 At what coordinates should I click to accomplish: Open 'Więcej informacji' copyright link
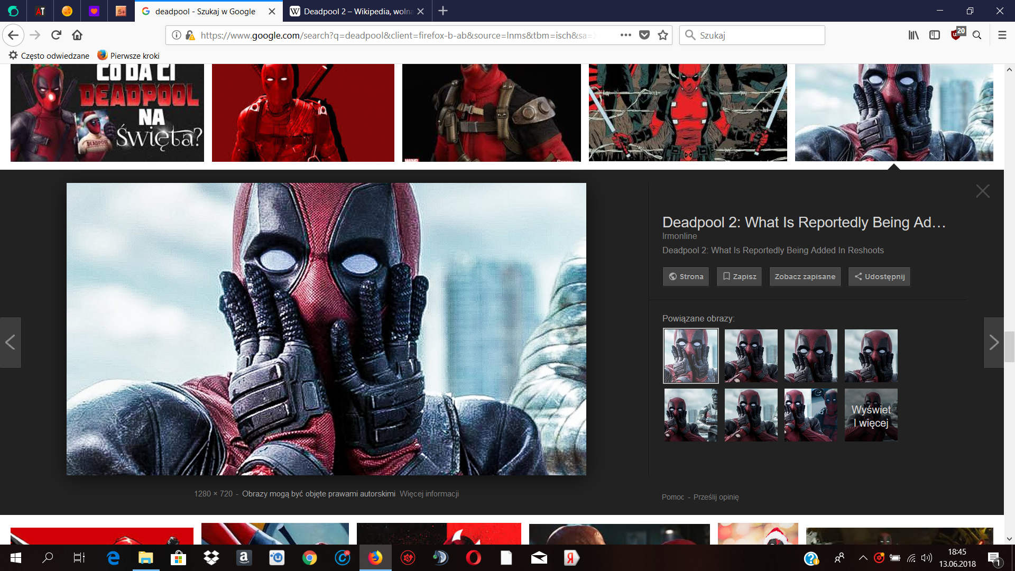(x=429, y=494)
